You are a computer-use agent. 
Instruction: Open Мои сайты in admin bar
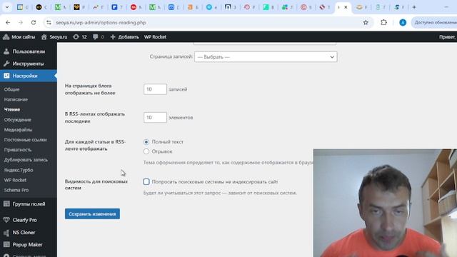19,37
